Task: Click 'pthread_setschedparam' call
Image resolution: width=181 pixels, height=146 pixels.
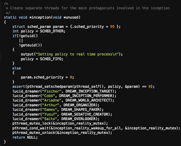Action: [x=50, y=87]
